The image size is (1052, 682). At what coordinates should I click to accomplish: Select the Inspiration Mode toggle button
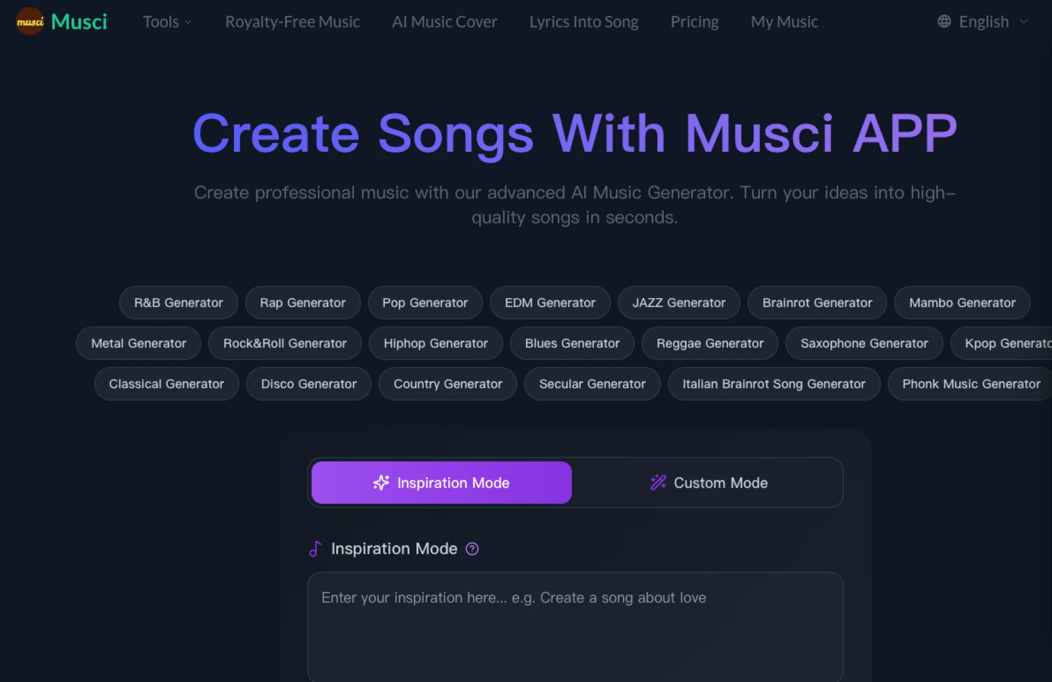pyautogui.click(x=441, y=483)
